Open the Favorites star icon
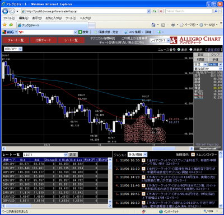This screenshot has height=215, width=224. (4, 25)
